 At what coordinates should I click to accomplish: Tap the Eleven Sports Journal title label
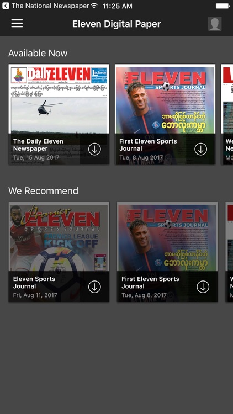[34, 283]
